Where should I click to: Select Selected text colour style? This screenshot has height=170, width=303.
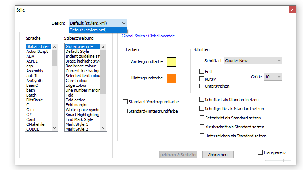pyautogui.click(x=83, y=76)
